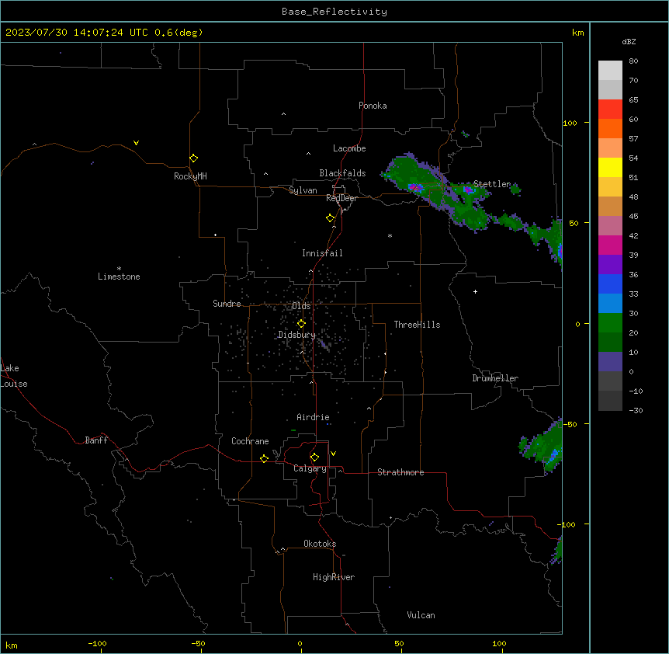The image size is (669, 654).
Task: Click the Airdrie label
Action: (x=313, y=417)
